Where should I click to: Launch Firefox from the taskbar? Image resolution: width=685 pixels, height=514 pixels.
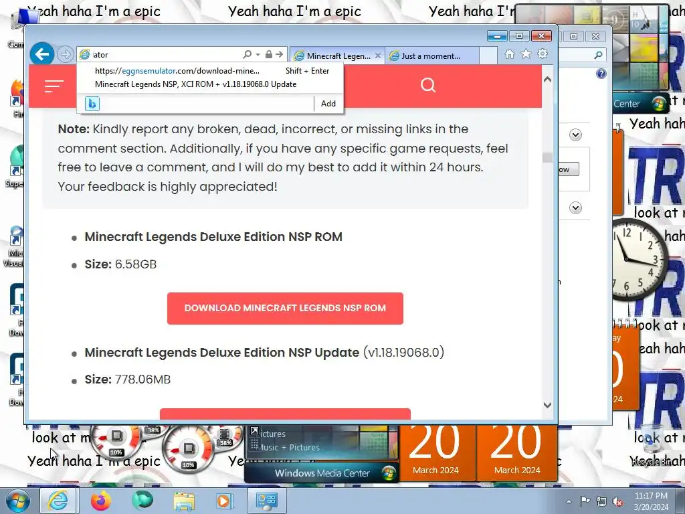pos(101,501)
